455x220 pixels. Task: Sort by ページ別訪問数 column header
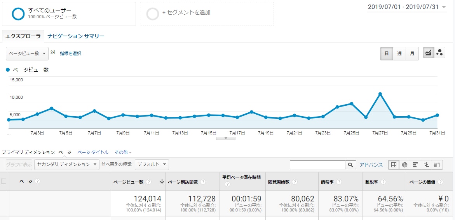(183, 182)
